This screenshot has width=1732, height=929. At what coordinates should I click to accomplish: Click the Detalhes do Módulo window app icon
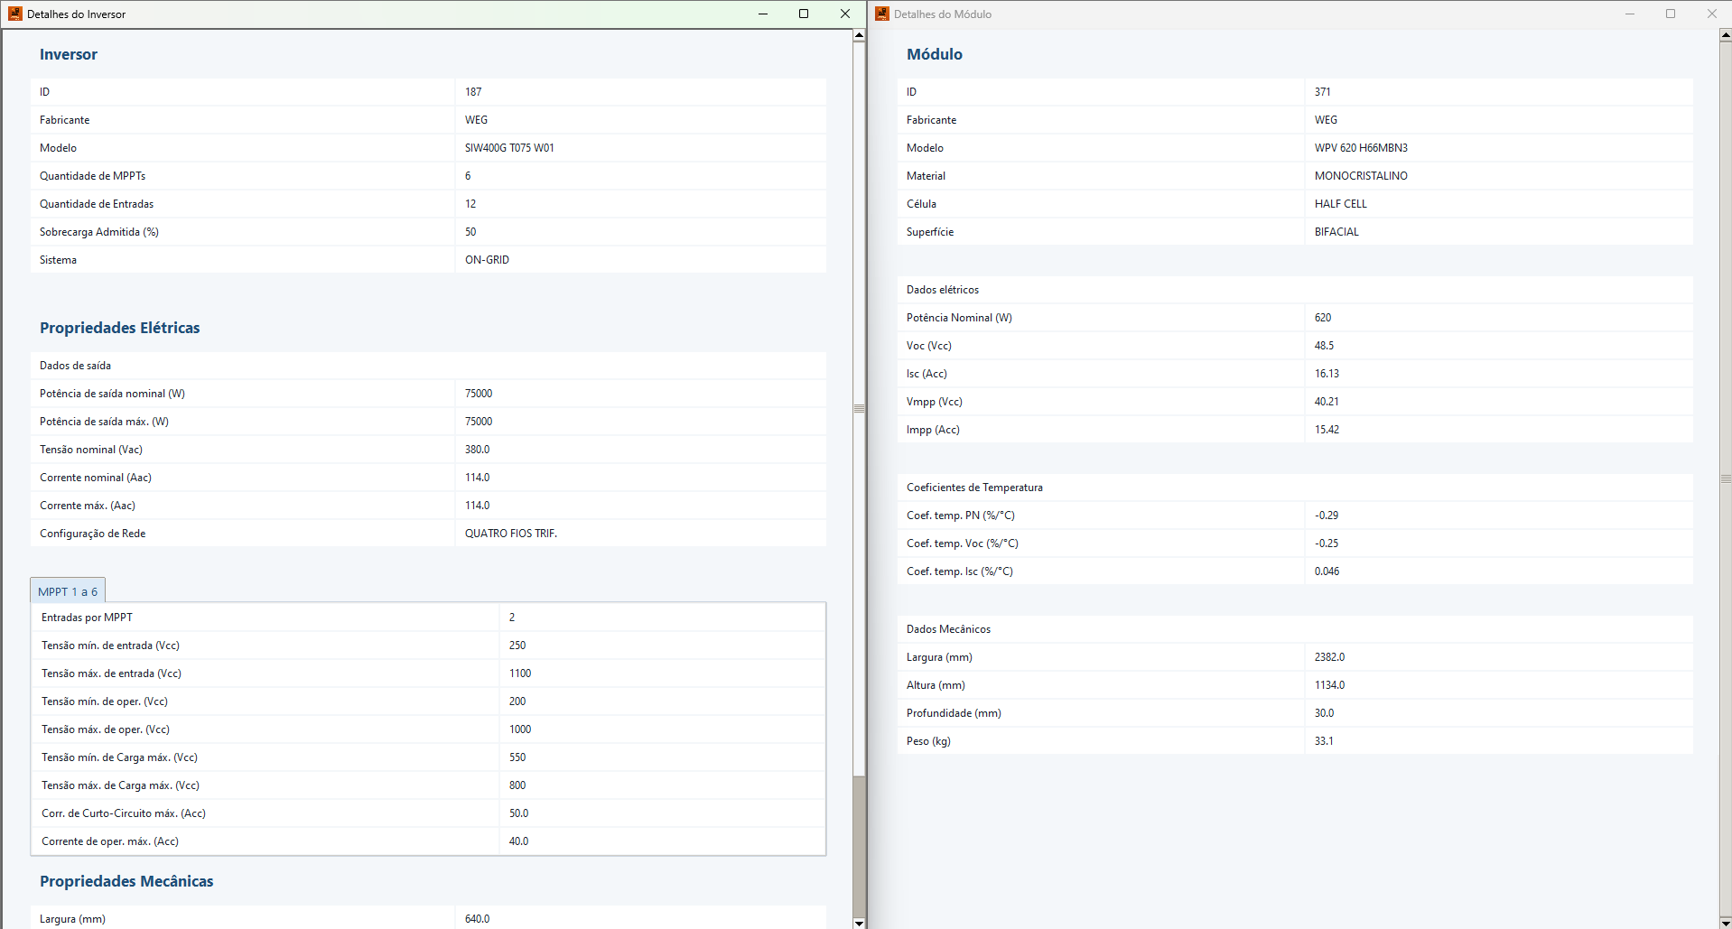point(882,14)
